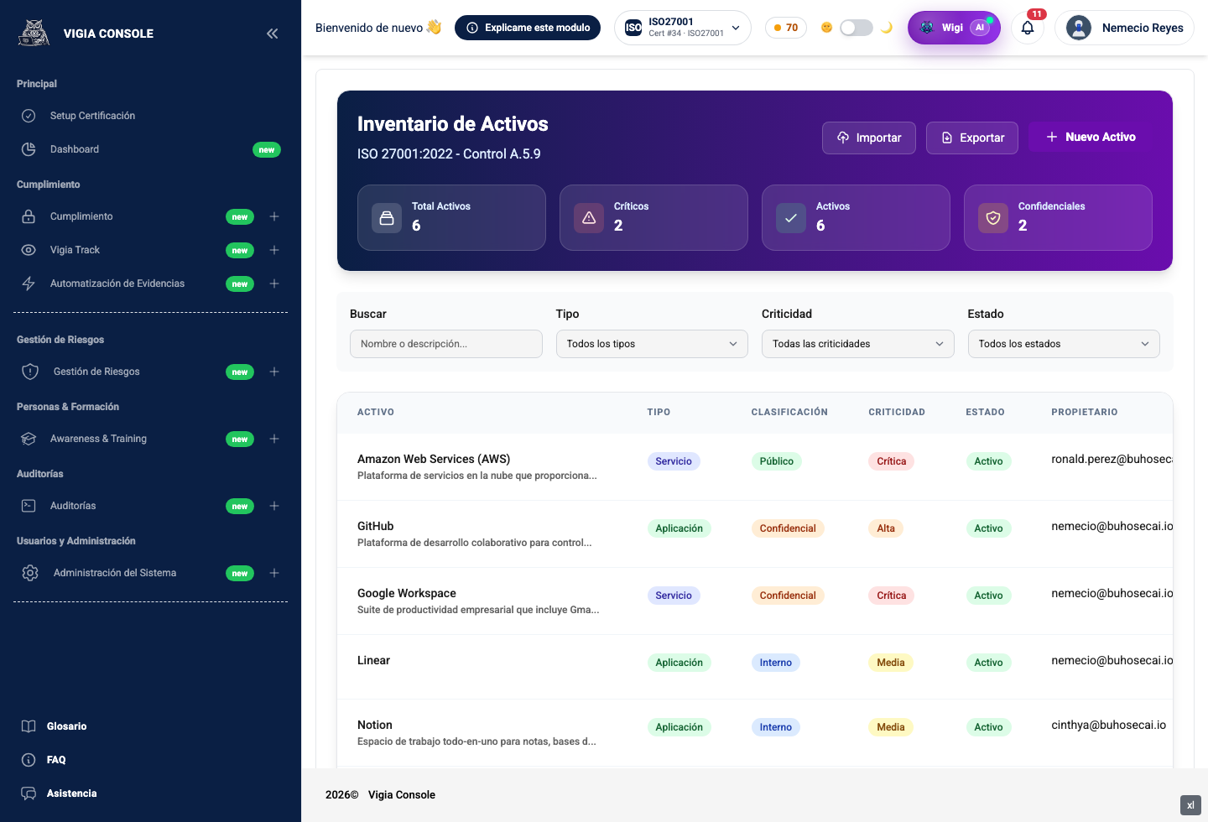
Task: Click the Importar button
Action: (x=869, y=138)
